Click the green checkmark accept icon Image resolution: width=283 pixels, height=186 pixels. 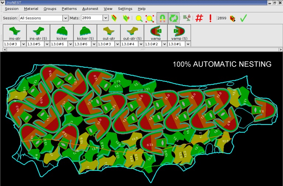[x=243, y=18]
